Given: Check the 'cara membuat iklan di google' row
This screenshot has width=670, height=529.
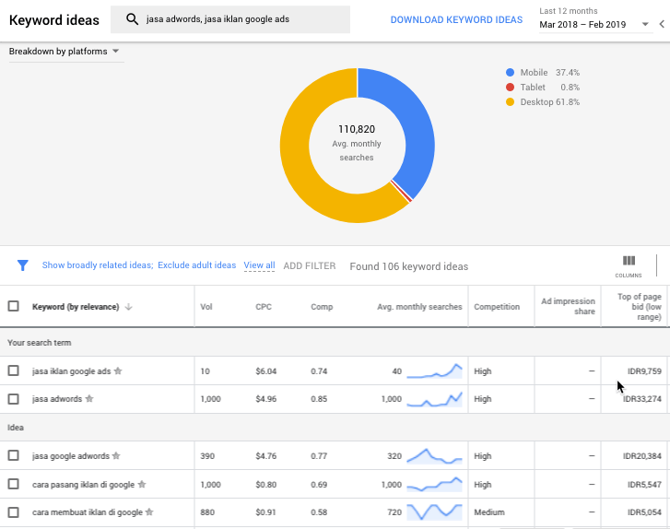Looking at the screenshot, I should point(13,511).
